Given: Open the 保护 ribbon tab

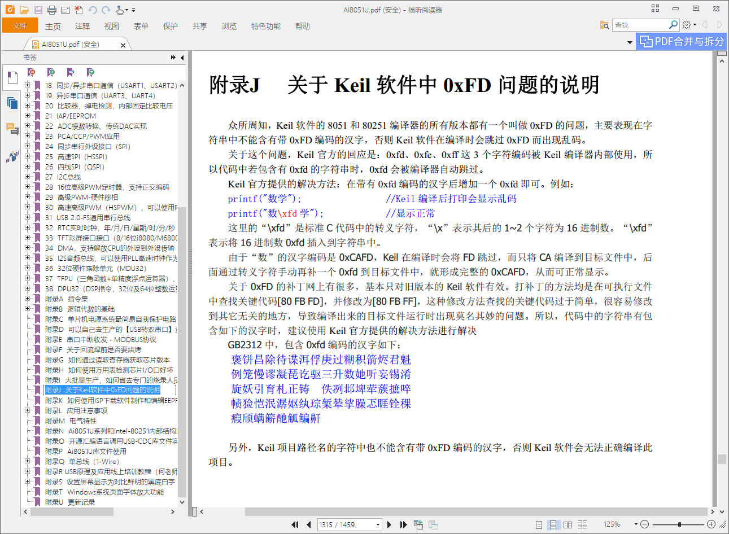Looking at the screenshot, I should tap(171, 26).
